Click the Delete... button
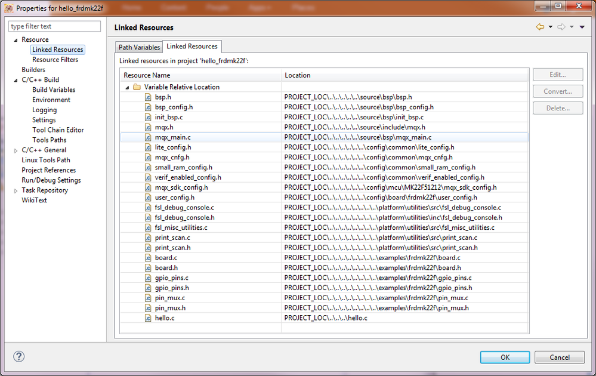Image resolution: width=596 pixels, height=376 pixels. click(558, 109)
